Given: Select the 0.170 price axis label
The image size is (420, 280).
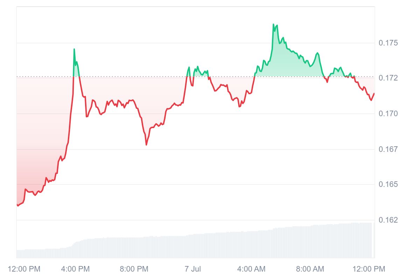Looking at the screenshot, I should click(x=388, y=114).
